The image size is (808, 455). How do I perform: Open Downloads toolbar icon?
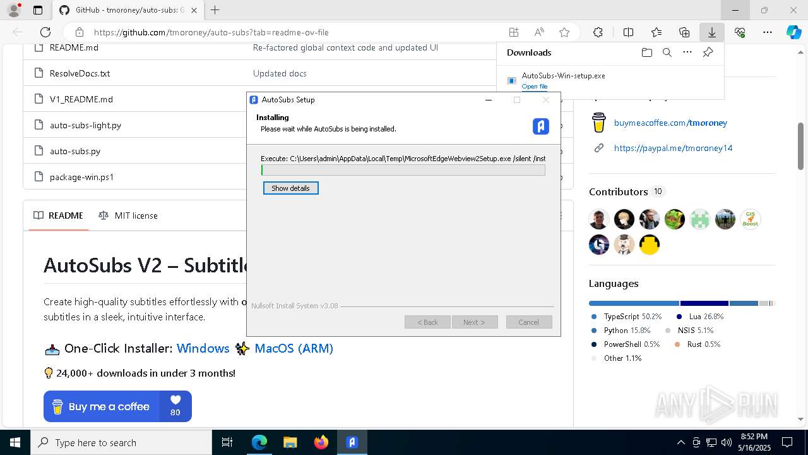tap(711, 32)
